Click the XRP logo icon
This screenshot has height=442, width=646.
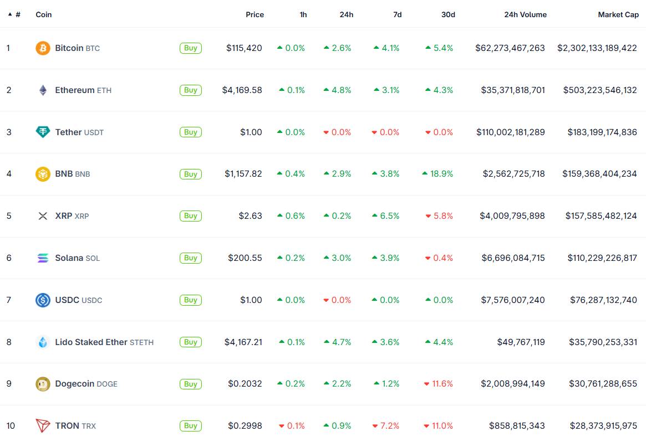click(x=43, y=216)
